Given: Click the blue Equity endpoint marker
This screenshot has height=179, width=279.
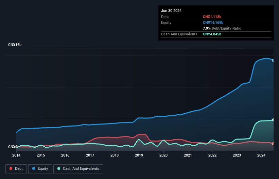Looking at the screenshot, I should 273,60.
